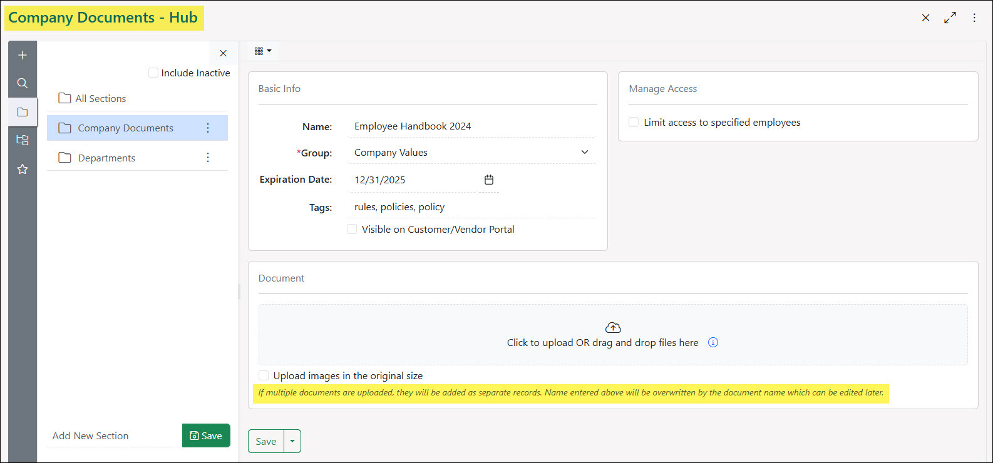Open the hierarchy tree sidebar icon
The width and height of the screenshot is (993, 463).
click(23, 140)
